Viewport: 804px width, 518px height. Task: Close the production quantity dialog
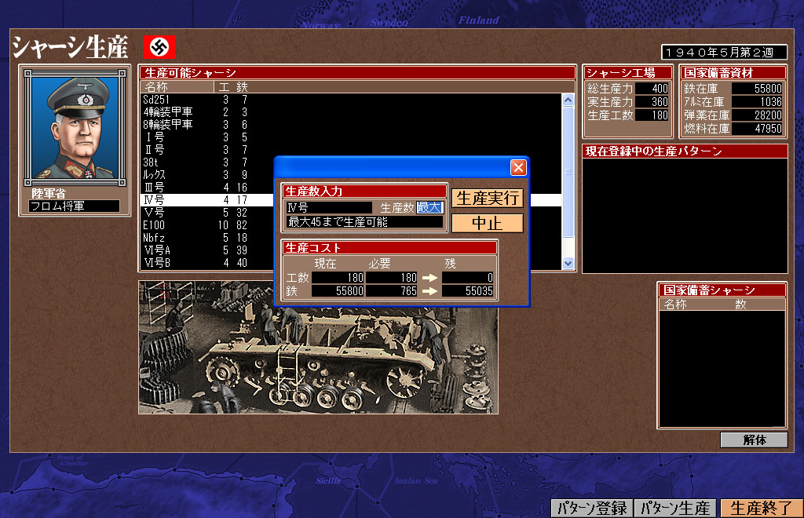[x=518, y=167]
